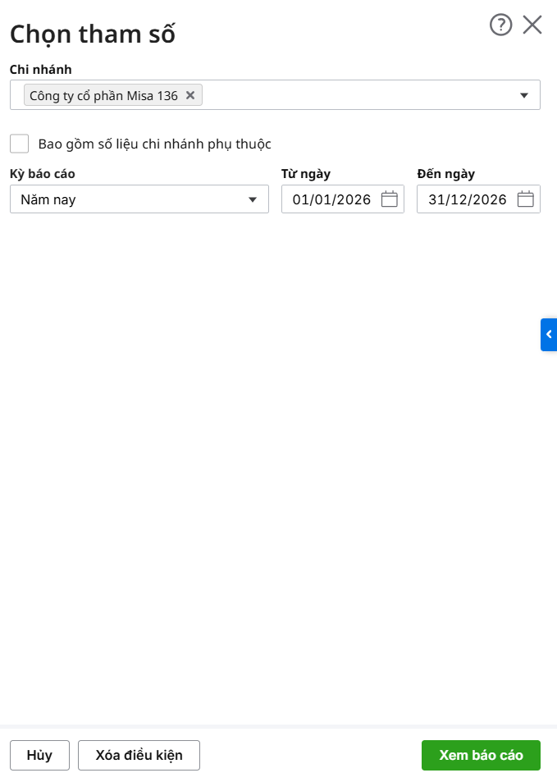Focus the Đến ngày date 31/12/2026 field
Viewport: 557px width, 782px height.
(467, 199)
